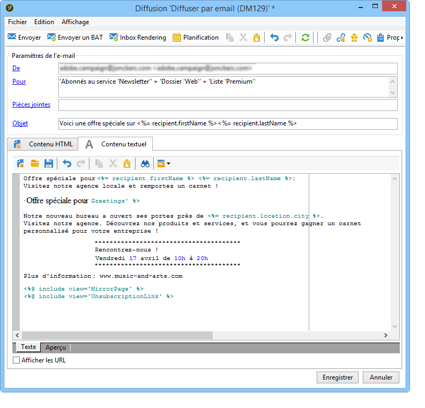The height and width of the screenshot is (408, 425).
Task: Open Inbox Rendering from the toolbar
Action: 138,38
